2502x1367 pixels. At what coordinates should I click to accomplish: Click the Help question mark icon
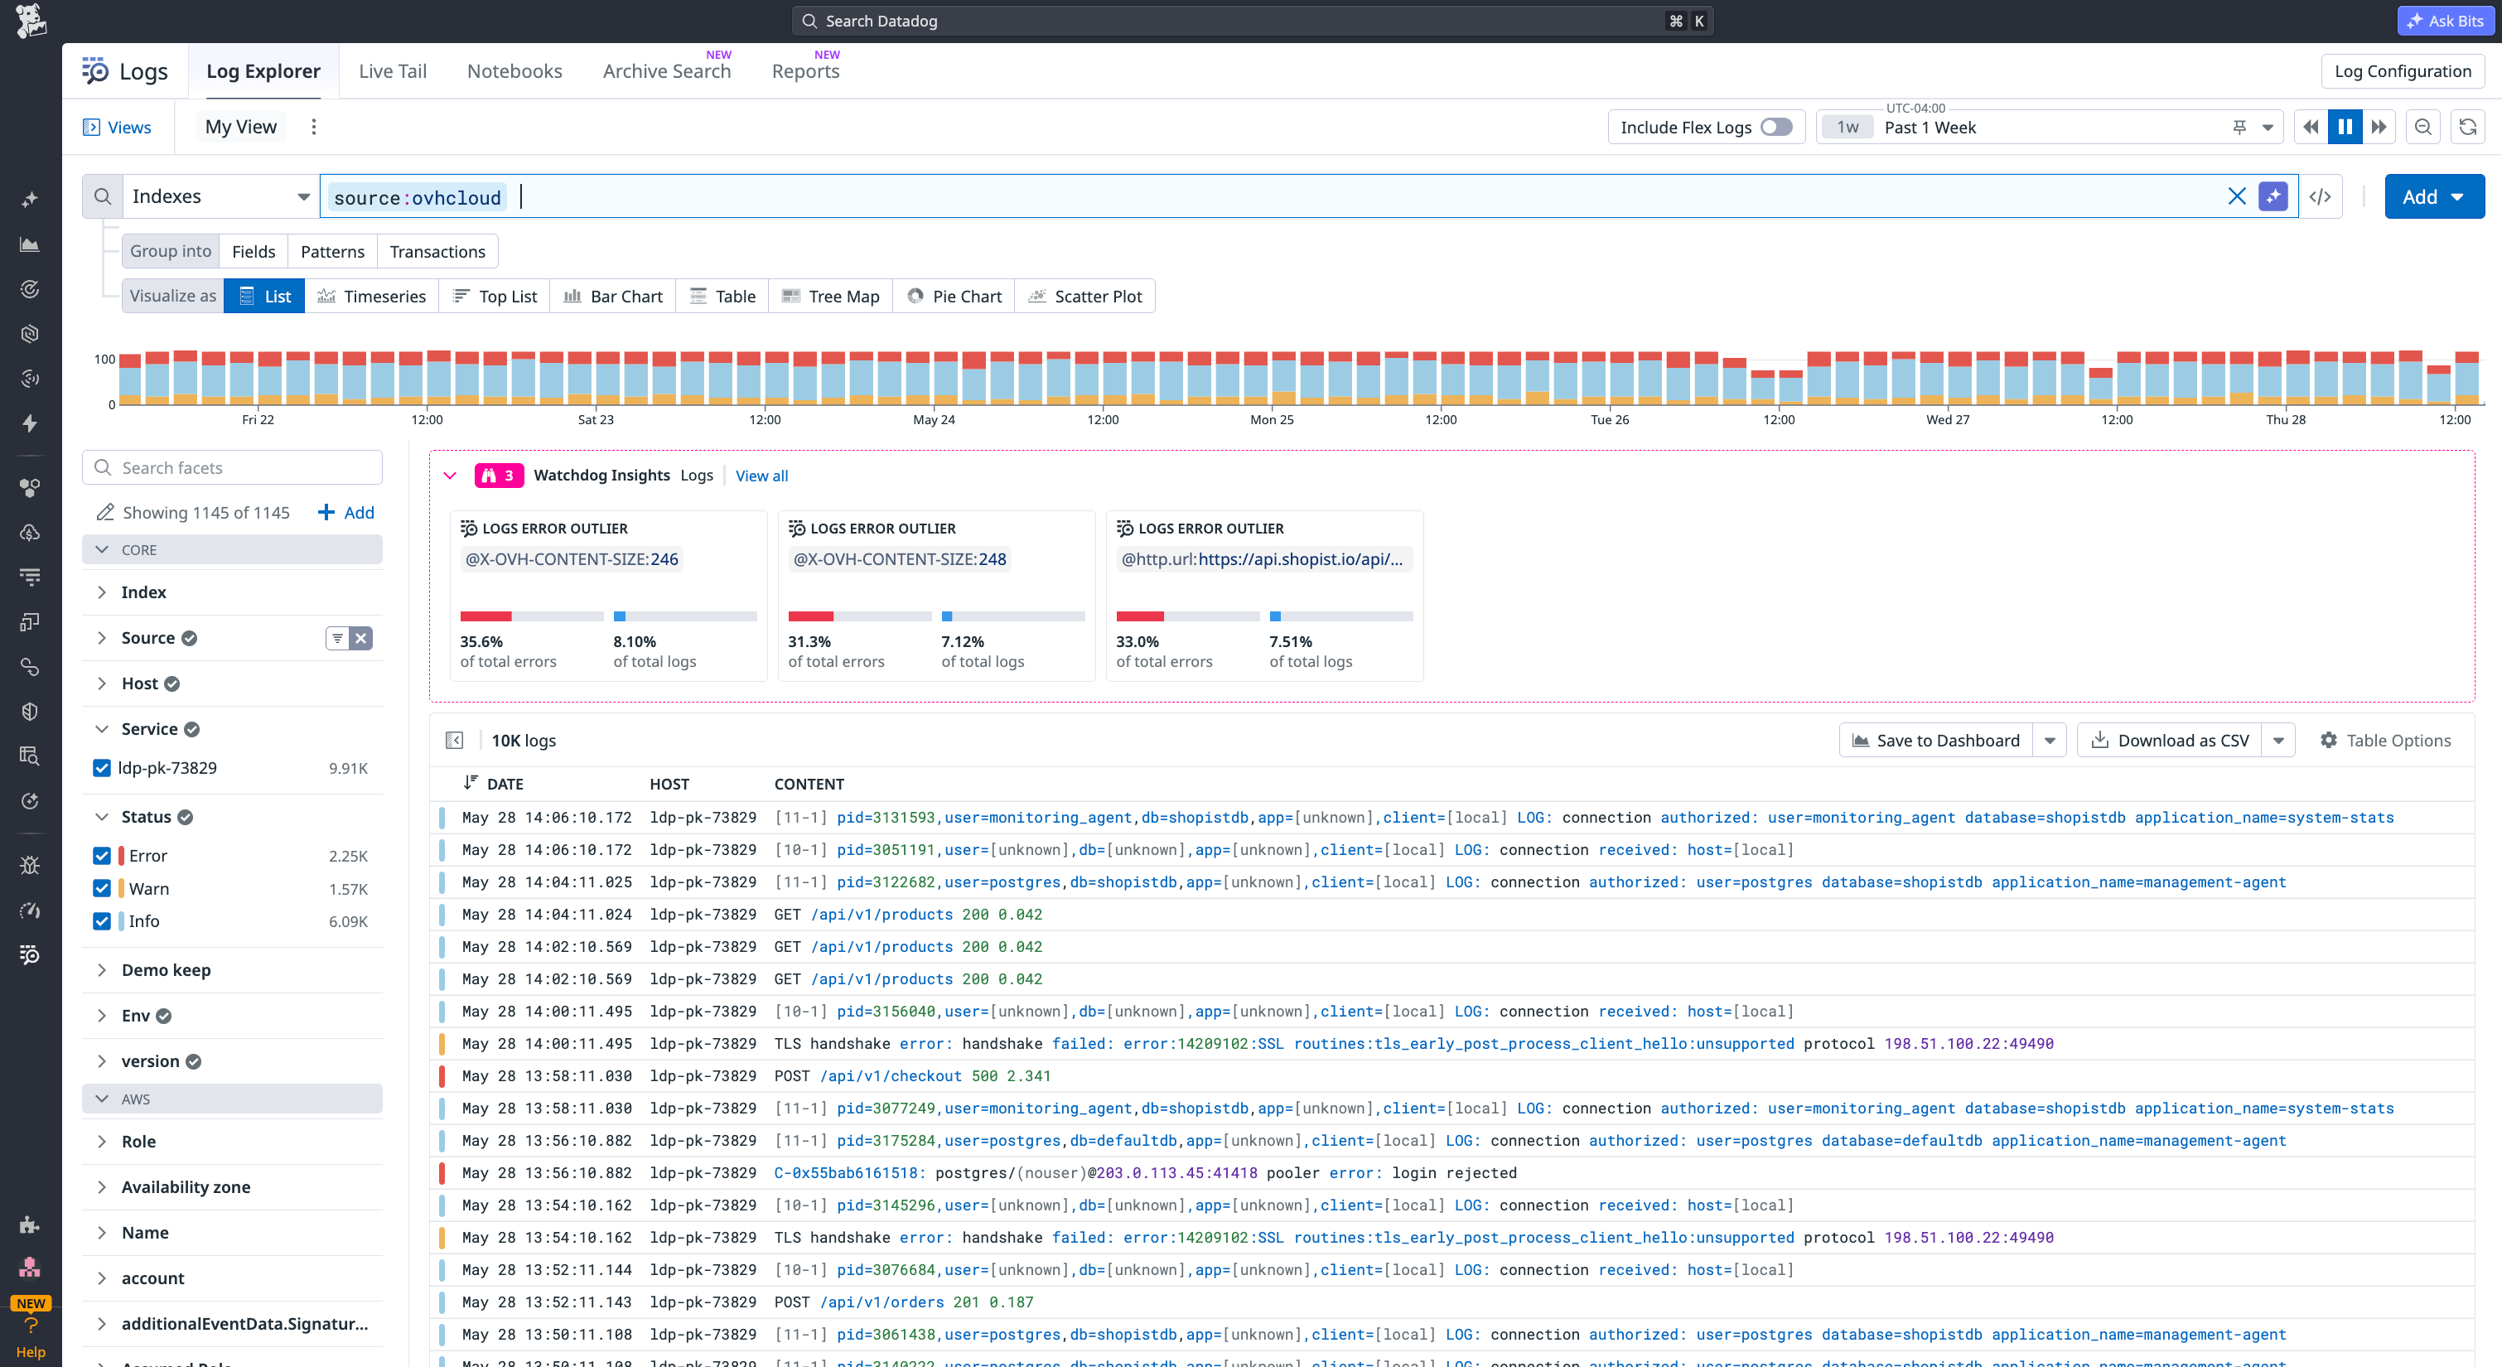pyautogui.click(x=31, y=1326)
